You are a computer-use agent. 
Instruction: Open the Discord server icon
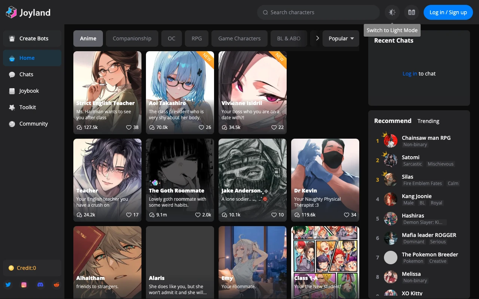click(x=40, y=285)
